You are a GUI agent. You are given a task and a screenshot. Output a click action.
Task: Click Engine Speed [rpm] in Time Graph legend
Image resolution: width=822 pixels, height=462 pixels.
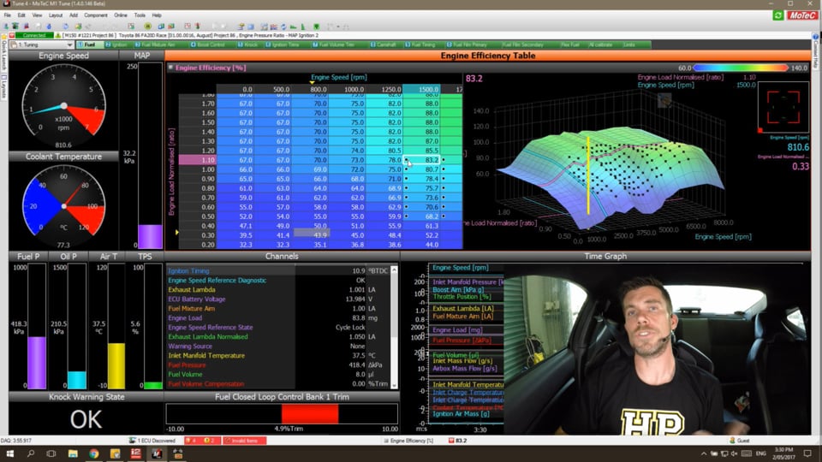(461, 268)
